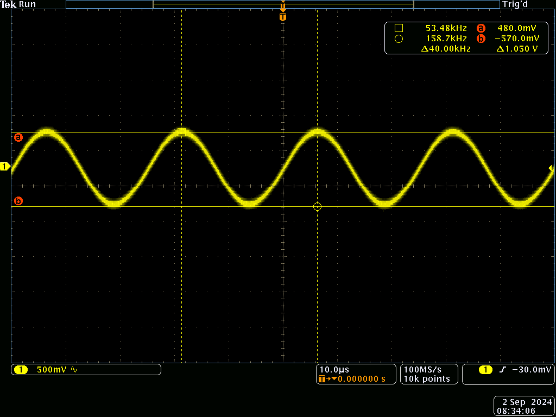Click the trigger level arrow on right edge
The width and height of the screenshot is (556, 417).
pyautogui.click(x=552, y=169)
